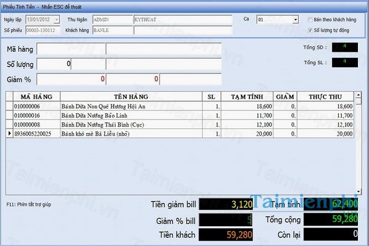Viewport: 369px width, 246px height.
Task: Click the Tạm tính 62,400 display
Action: pyautogui.click(x=331, y=204)
